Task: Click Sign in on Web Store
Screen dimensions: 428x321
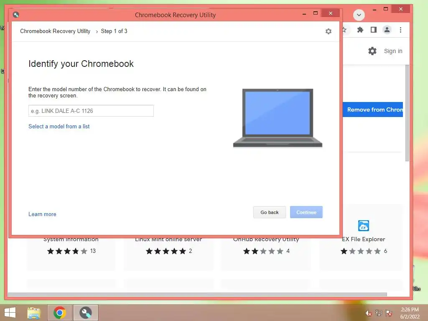Action: [x=393, y=51]
